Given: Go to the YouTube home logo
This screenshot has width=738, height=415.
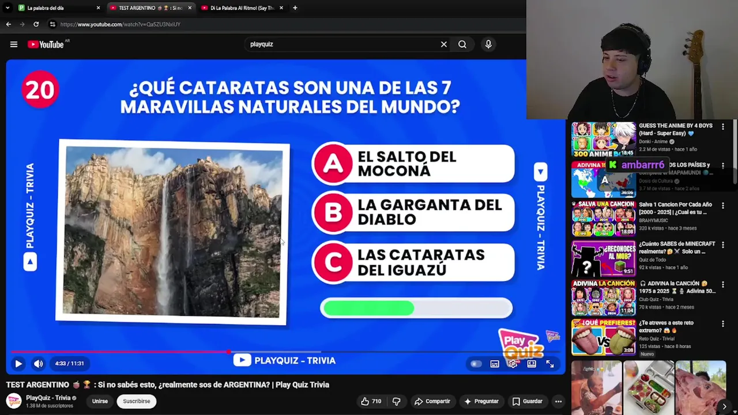Looking at the screenshot, I should (x=46, y=44).
